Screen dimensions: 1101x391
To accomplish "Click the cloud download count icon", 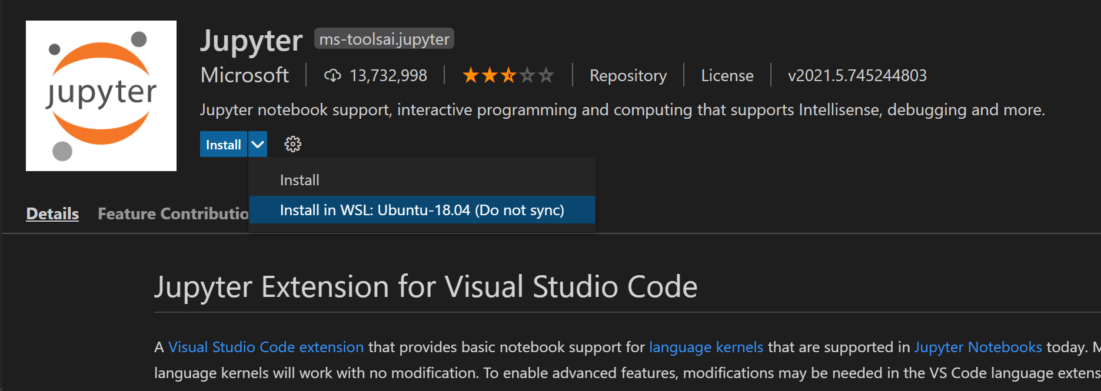I will (332, 75).
